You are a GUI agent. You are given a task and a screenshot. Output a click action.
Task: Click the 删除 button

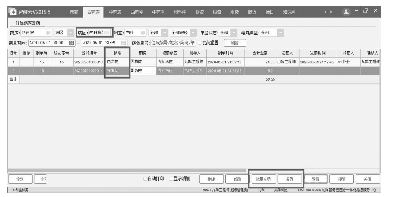click(211, 179)
